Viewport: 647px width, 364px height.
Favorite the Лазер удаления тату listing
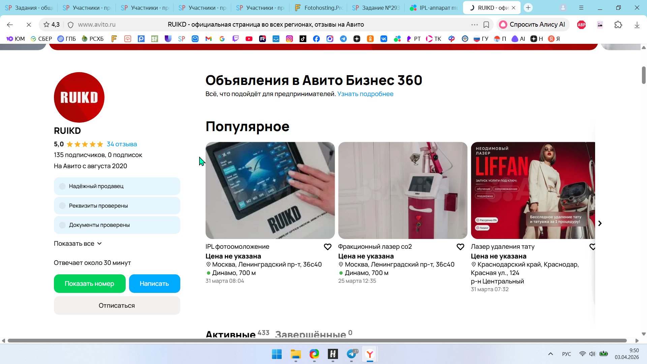click(x=592, y=247)
